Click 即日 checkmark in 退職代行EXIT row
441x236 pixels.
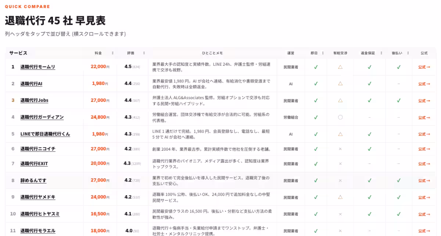[316, 164]
